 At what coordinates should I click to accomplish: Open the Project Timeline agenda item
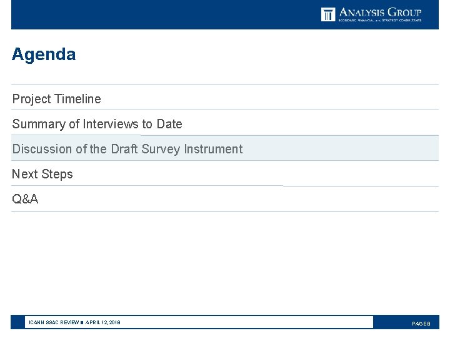click(56, 99)
